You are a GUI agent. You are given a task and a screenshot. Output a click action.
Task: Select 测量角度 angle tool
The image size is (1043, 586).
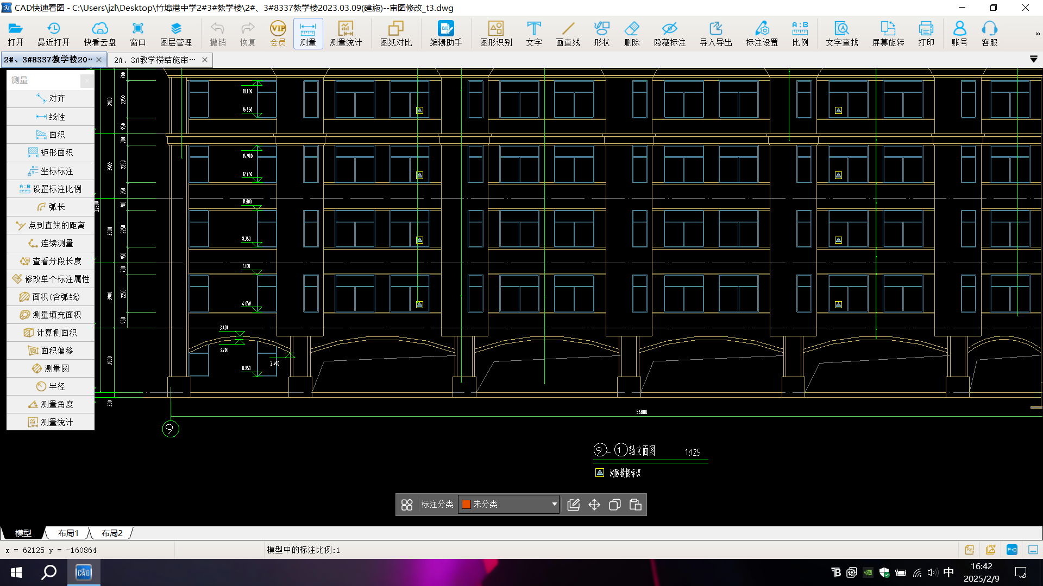pos(51,404)
